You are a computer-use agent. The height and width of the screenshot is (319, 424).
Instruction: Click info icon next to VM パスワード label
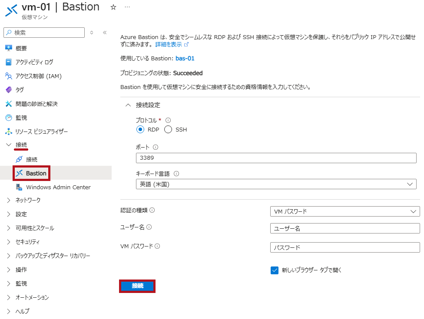point(157,246)
